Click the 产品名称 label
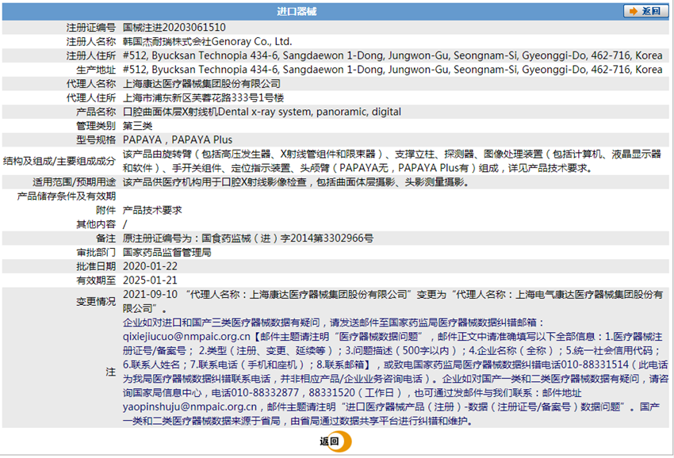Screen dimensions: 674x458 pos(96,112)
